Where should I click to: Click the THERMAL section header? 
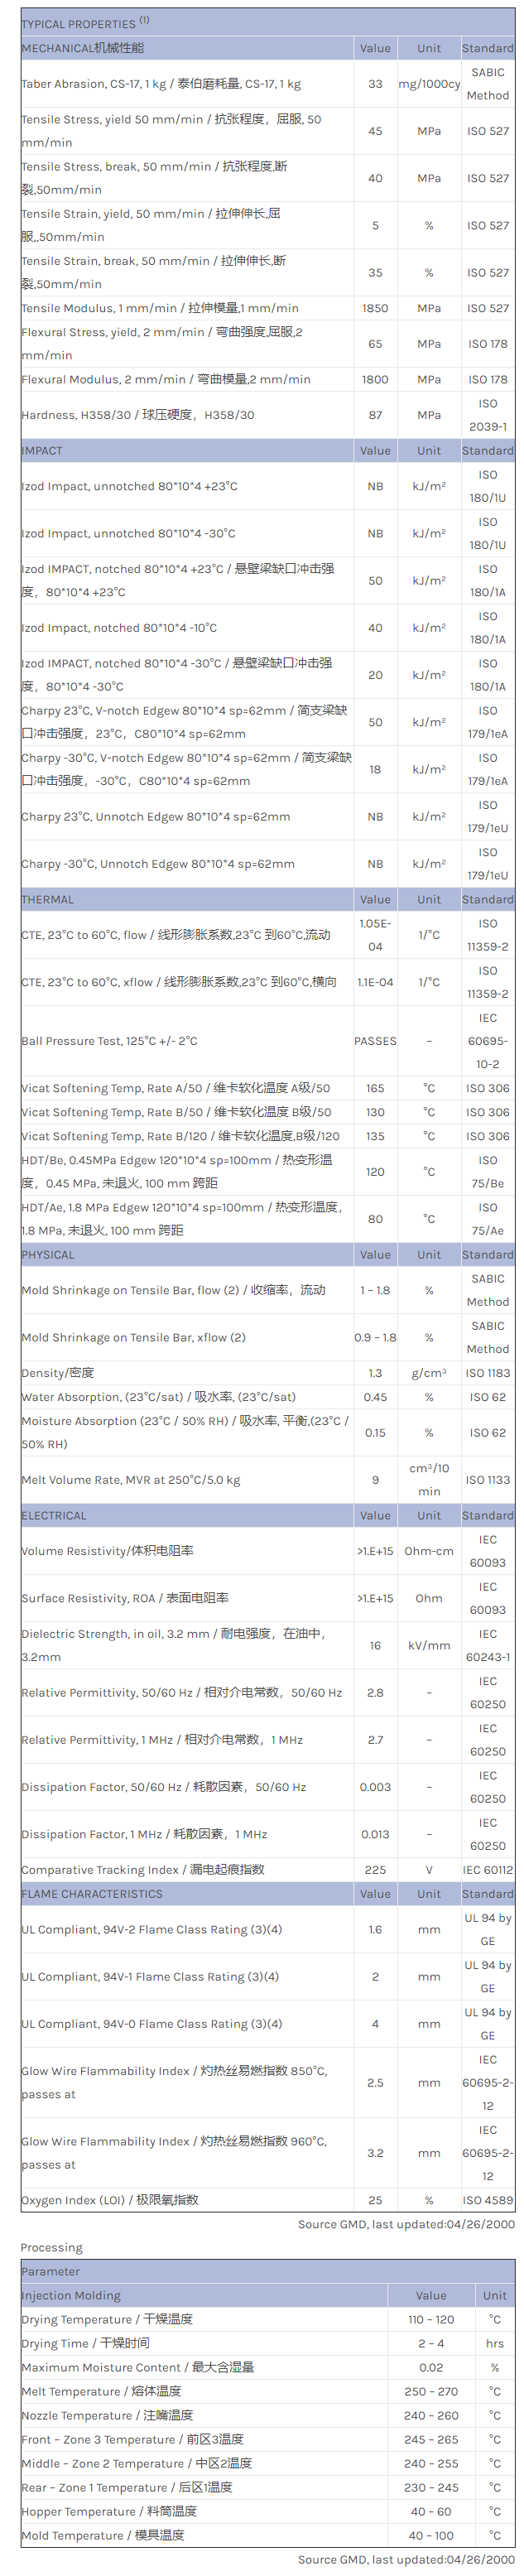click(48, 899)
